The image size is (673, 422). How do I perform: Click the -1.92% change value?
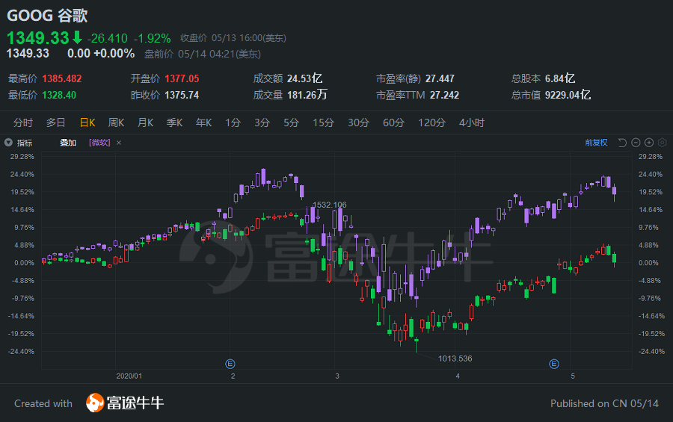click(x=153, y=39)
